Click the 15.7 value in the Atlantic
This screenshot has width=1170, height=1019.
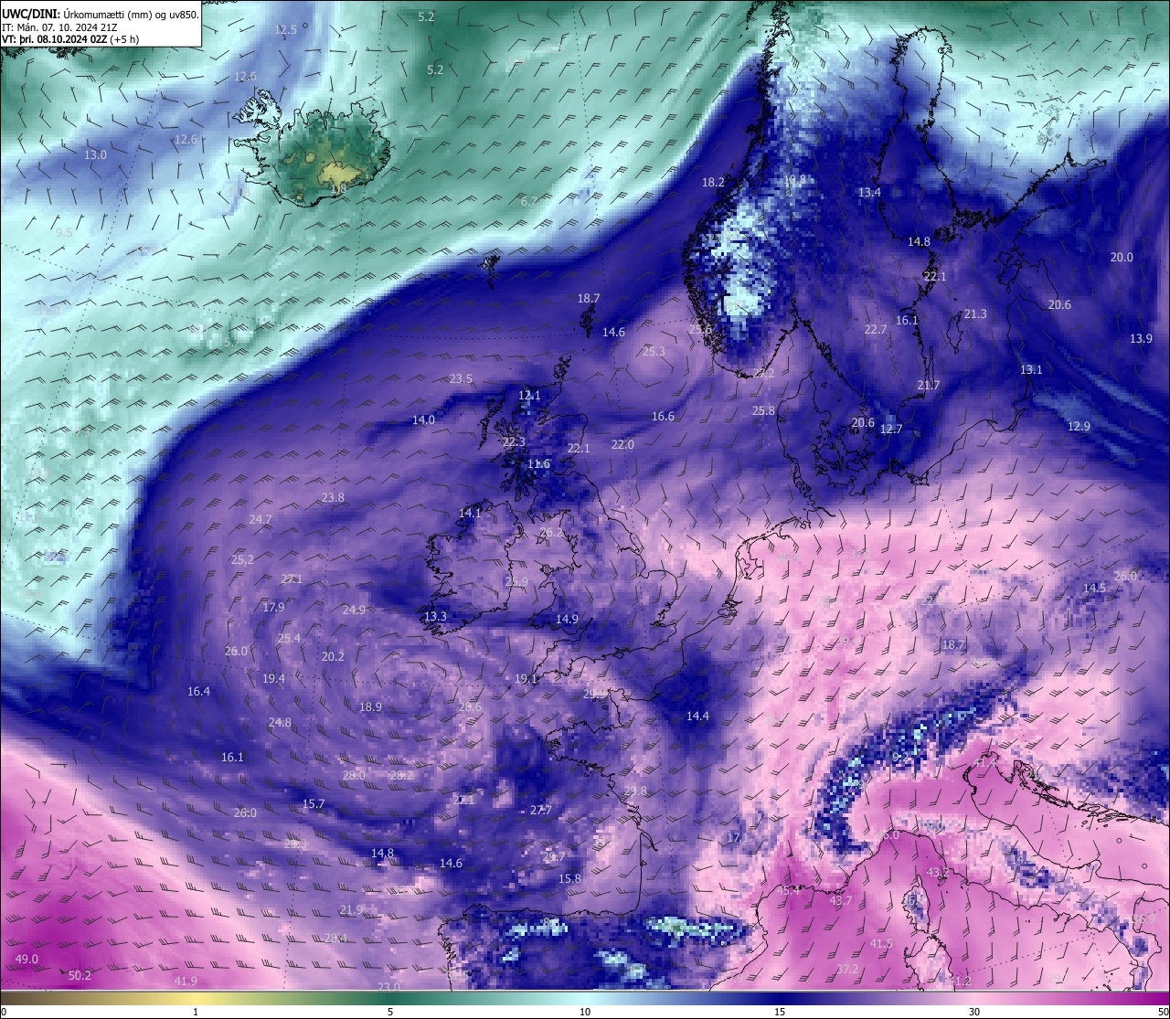pyautogui.click(x=313, y=803)
